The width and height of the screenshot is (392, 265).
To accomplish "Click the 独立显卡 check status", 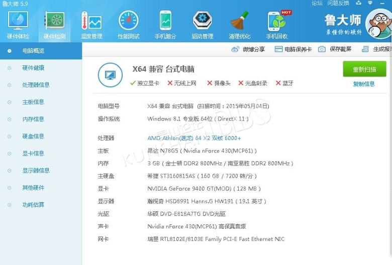I will (145, 83).
